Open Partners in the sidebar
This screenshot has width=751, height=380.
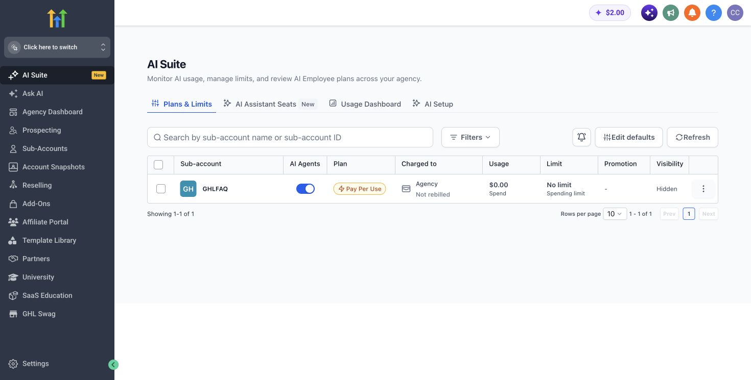57,259
